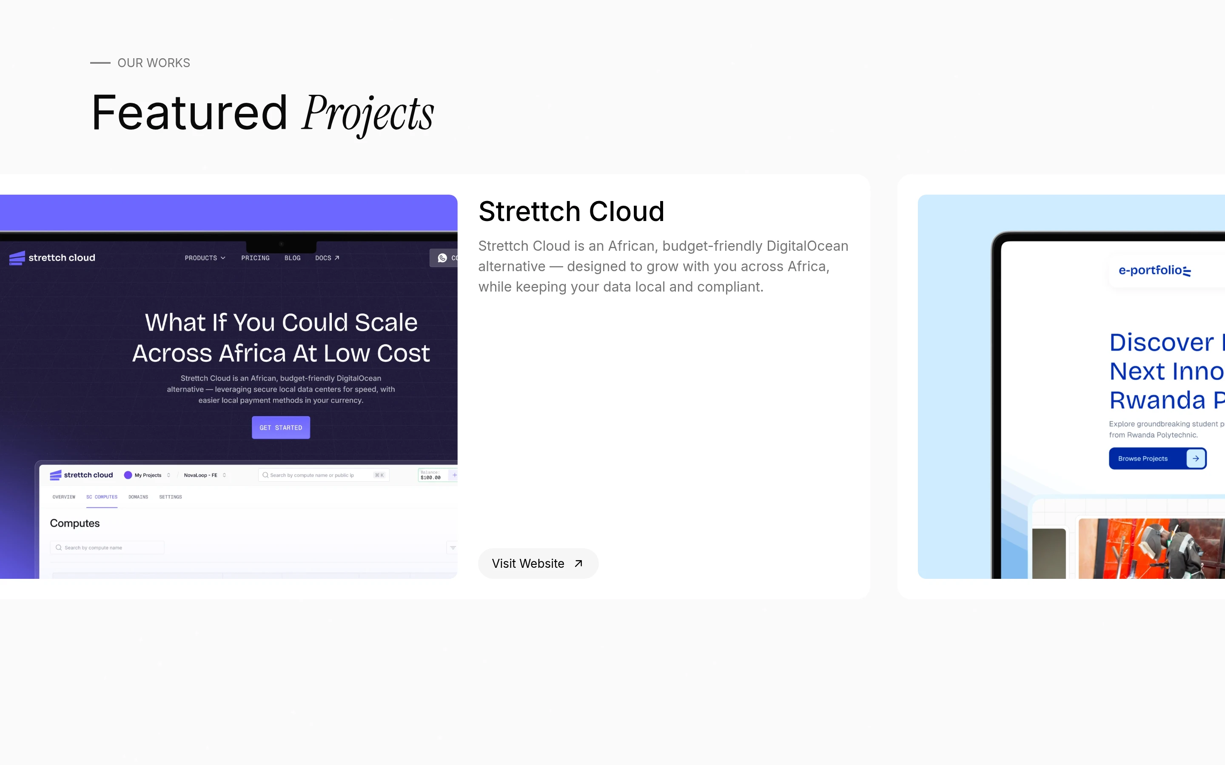This screenshot has width=1225, height=765.
Task: Click the welding photo in the e-portfolio preview
Action: (1151, 548)
